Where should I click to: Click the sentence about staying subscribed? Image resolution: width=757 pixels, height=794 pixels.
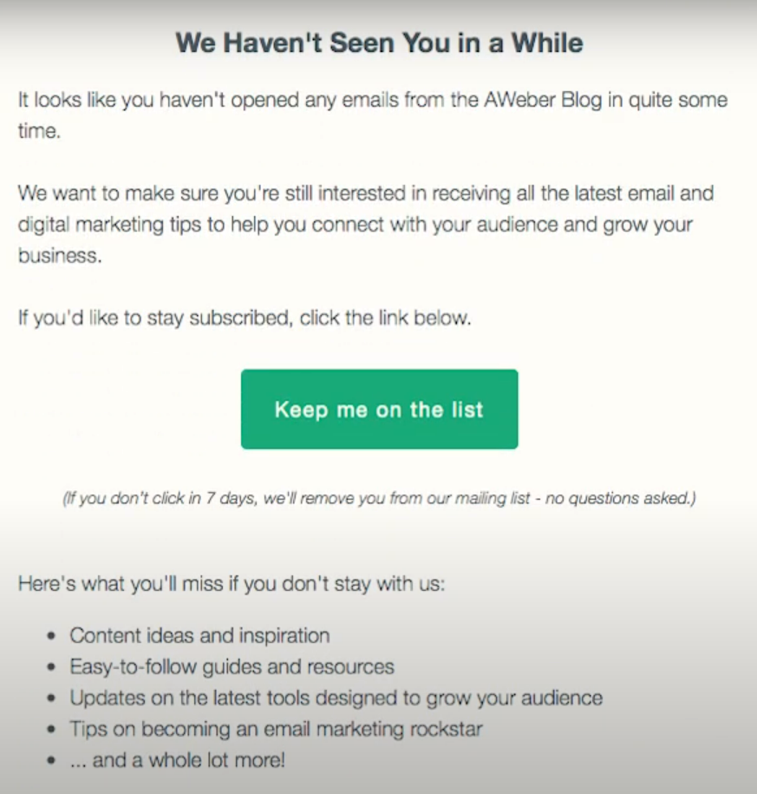tap(245, 318)
